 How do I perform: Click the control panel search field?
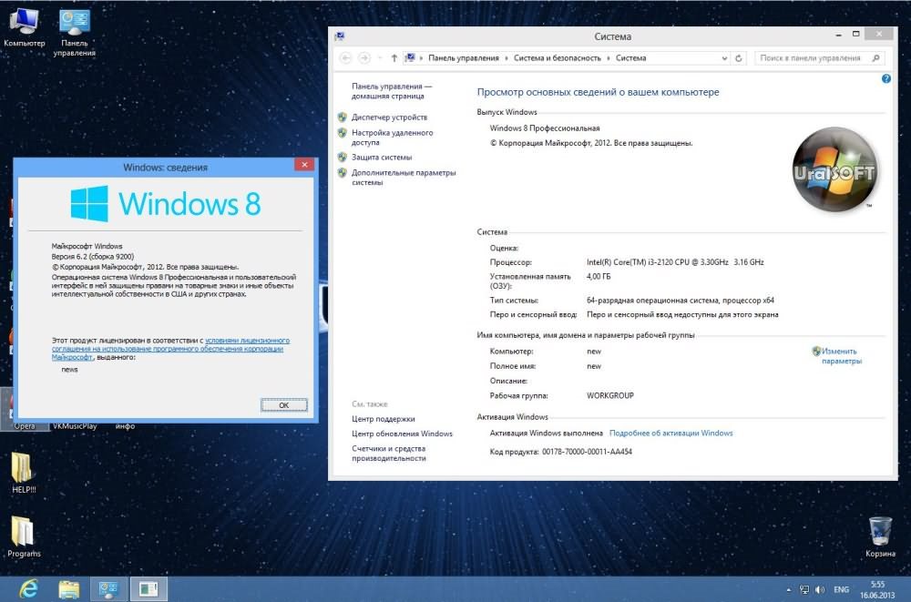point(811,58)
